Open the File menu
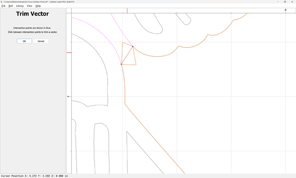The image size is (296, 178). tap(3, 6)
